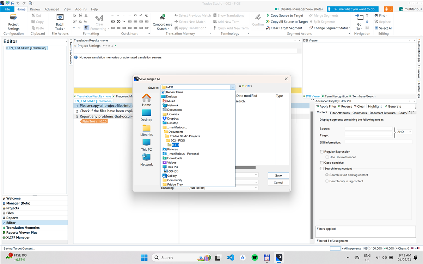Enable the Regular Expression checkbox
This screenshot has width=423, height=264.
pos(322,152)
